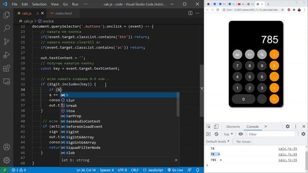Open the Go menu
The height and width of the screenshot is (173, 308).
(65, 4)
